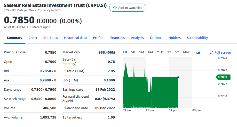Click the SES Delayed Price currency note
The width and height of the screenshot is (237, 127).
pyautogui.click(x=32, y=10)
